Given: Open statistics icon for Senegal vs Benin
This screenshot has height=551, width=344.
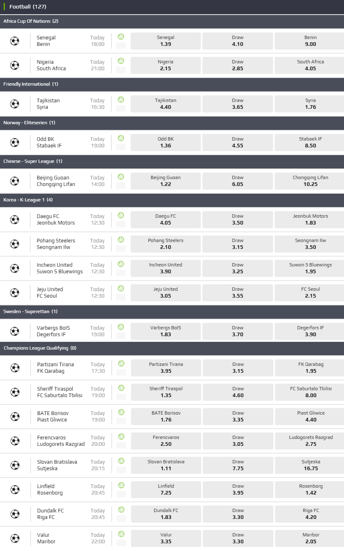Looking at the screenshot, I should [x=121, y=37].
